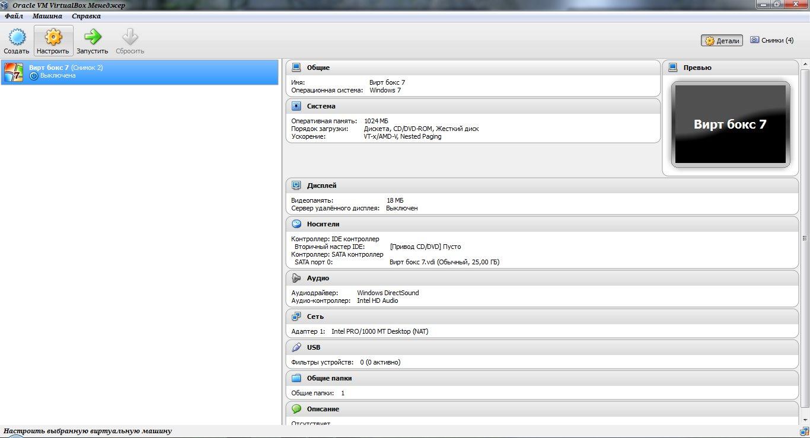Open VM settings with the Настроить gear icon

click(x=53, y=37)
